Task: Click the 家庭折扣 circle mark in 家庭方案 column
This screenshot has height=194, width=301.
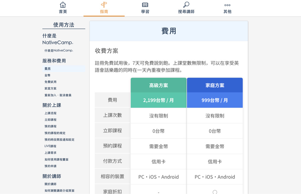Action: [x=215, y=192]
